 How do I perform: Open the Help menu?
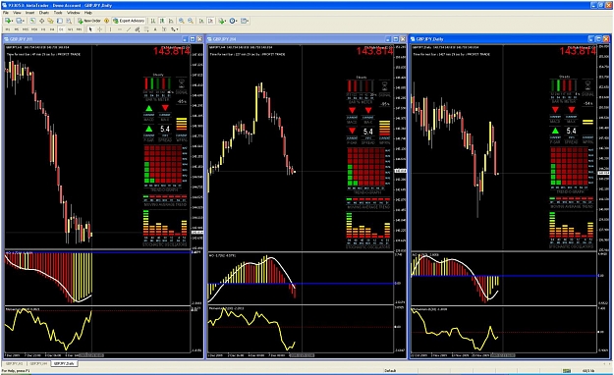click(x=88, y=13)
